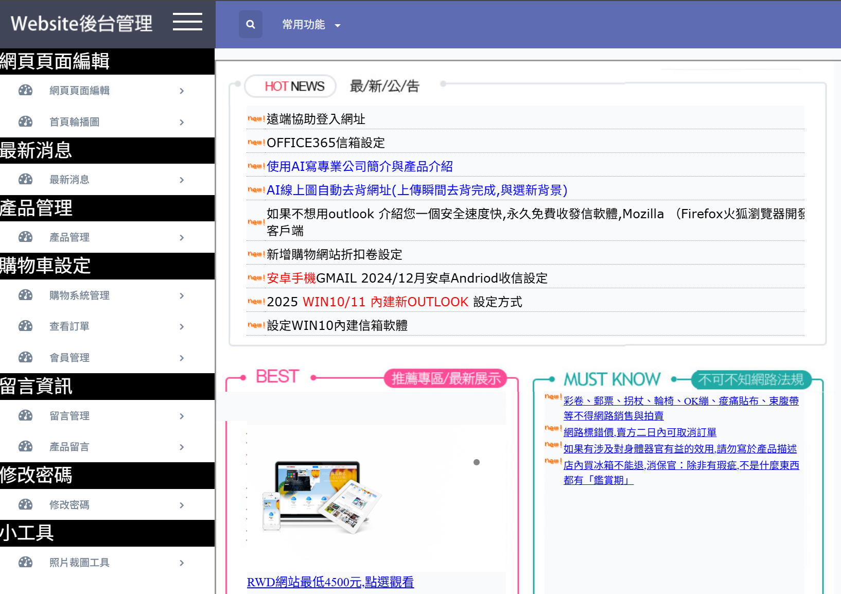This screenshot has height=594, width=841.
Task: Click the search magnifier icon
Action: click(x=251, y=24)
